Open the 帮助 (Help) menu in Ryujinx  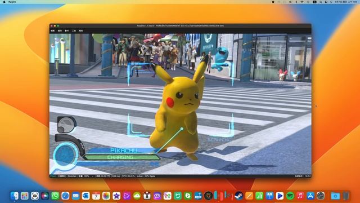pyautogui.click(x=81, y=30)
